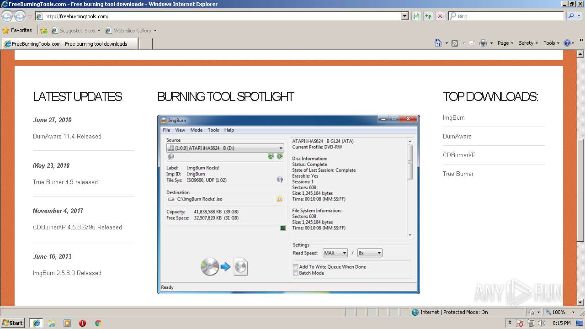Click ImgBurn browse destination folder icon
Viewport: 585px width, 329px height.
coord(279,199)
